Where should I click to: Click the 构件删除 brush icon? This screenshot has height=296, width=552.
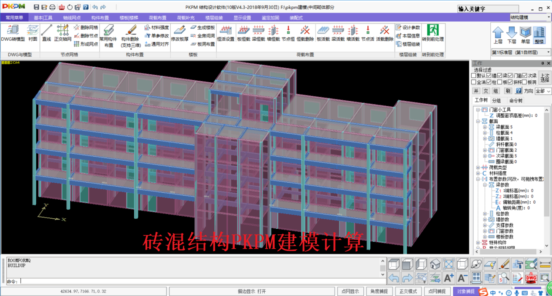(x=130, y=30)
